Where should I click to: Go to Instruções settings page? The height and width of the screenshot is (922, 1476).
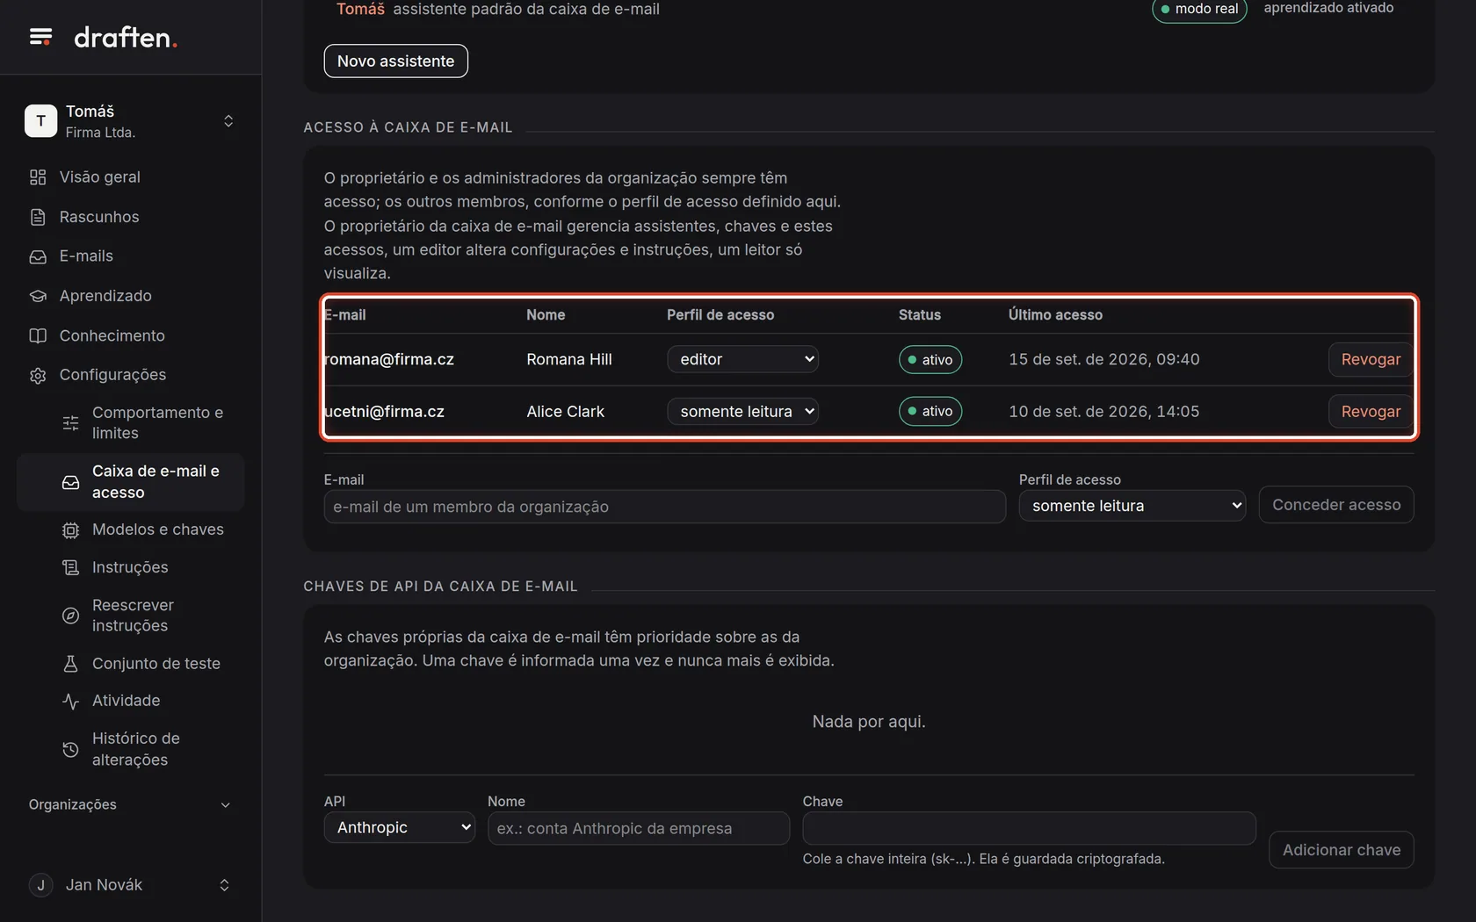point(130,567)
